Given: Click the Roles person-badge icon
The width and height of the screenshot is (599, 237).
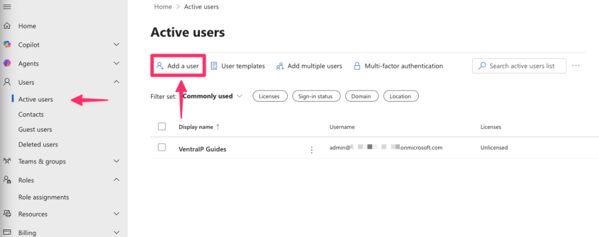Looking at the screenshot, I should 7,180.
